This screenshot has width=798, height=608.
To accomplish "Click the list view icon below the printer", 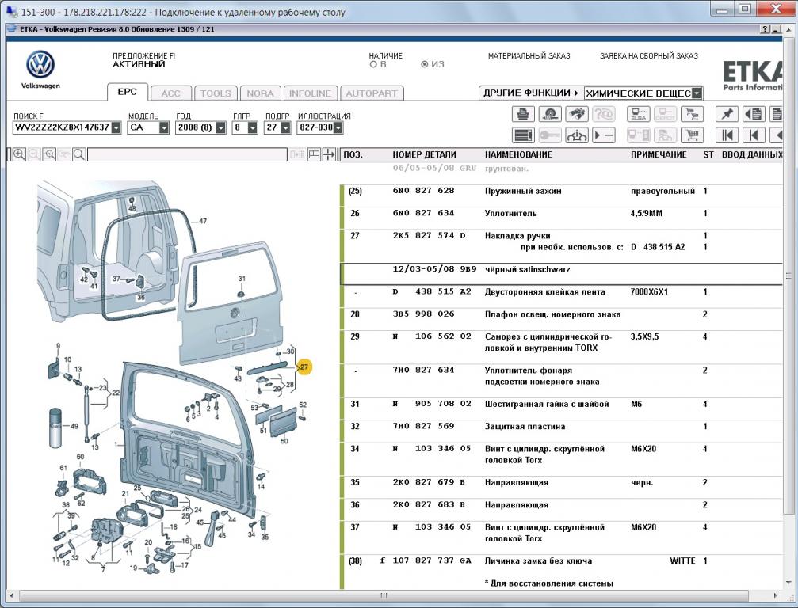I will 523,135.
